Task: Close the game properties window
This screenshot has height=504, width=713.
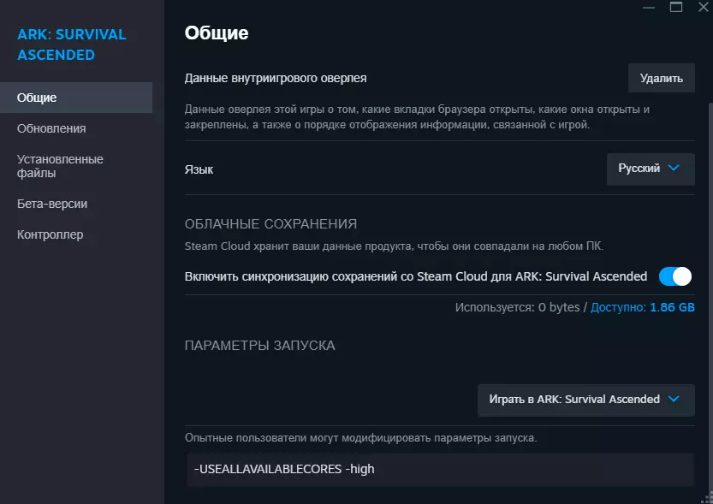Action: (703, 7)
